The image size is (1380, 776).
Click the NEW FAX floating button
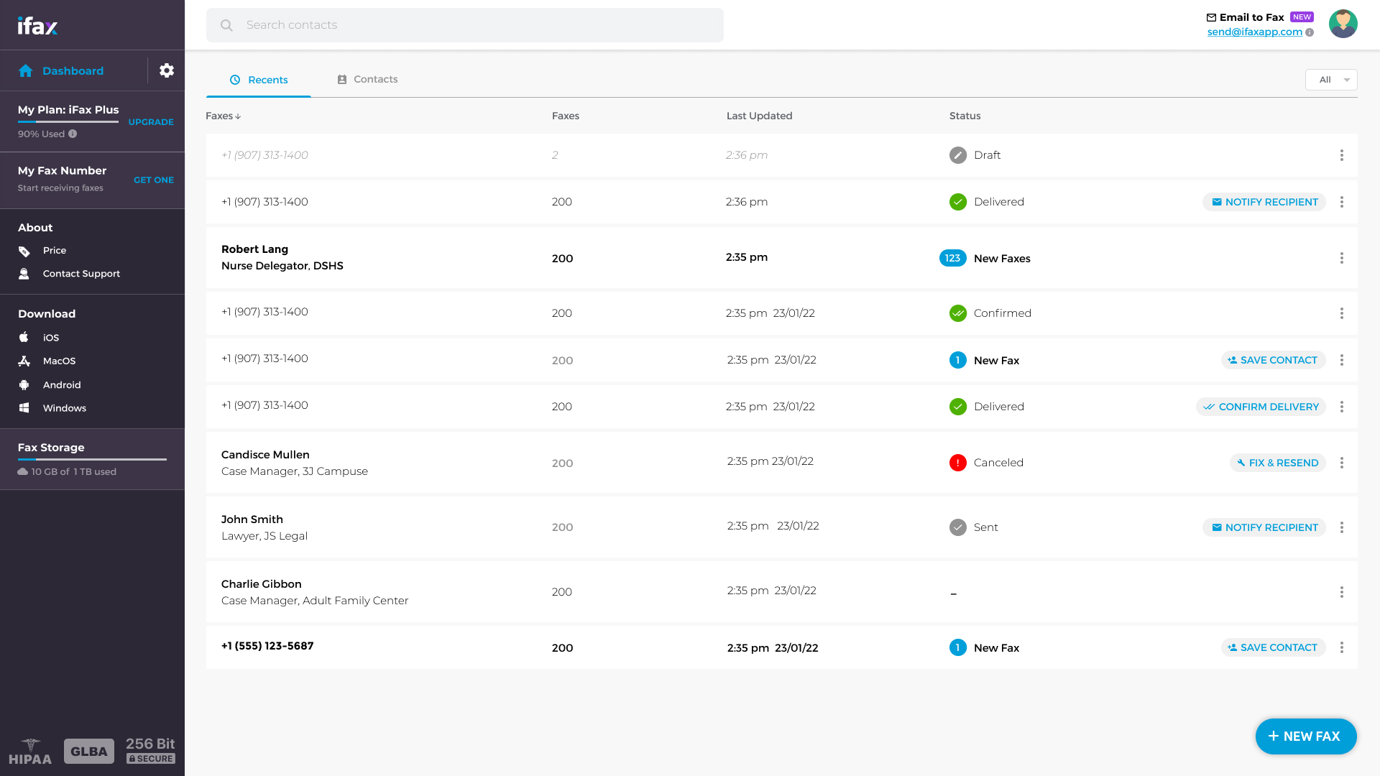[x=1306, y=736]
